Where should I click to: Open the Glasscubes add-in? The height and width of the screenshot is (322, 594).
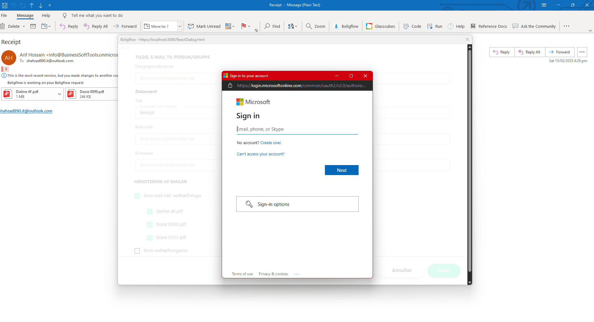tap(381, 26)
